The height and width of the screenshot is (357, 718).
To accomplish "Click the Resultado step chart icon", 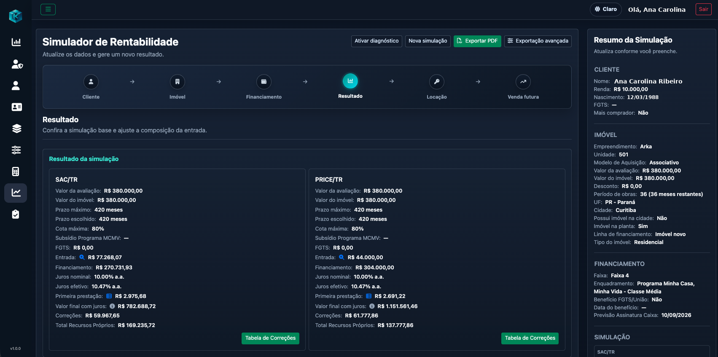I will coord(350,81).
